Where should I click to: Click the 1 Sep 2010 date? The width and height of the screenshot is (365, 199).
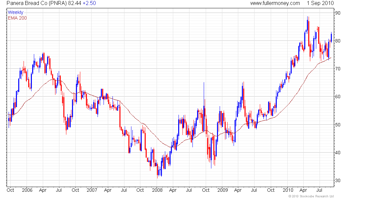[x=320, y=3]
